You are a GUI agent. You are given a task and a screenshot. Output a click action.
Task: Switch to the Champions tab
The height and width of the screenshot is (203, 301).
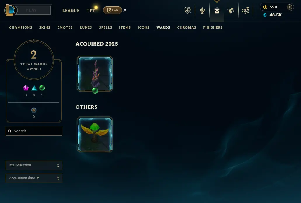20,27
